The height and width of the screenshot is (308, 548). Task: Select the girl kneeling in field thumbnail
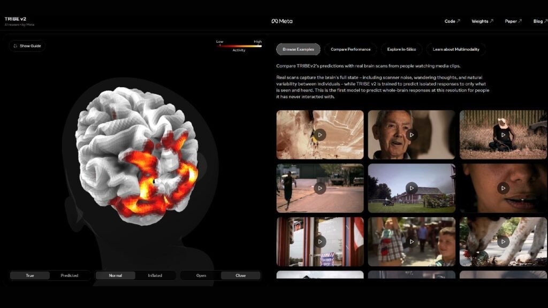pos(502,134)
